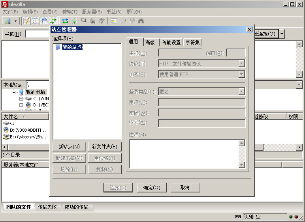This screenshot has height=222, width=305.
Task: Toggle the local directory tree icon
Action: (35, 21)
